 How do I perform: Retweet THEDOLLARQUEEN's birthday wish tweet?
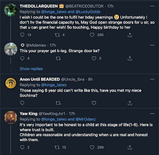[57, 35]
